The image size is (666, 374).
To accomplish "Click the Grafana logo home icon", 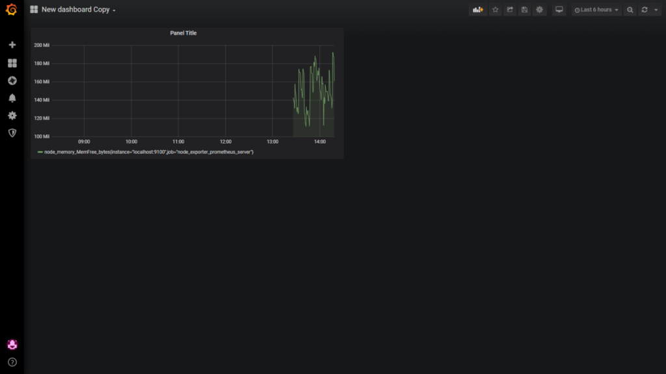I will pos(11,10).
